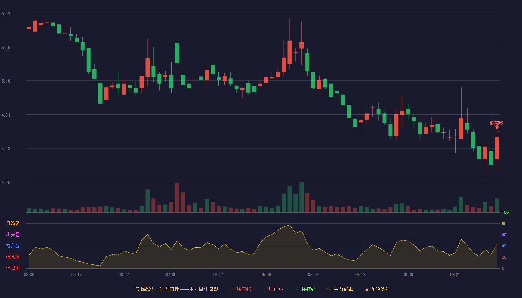Viewport: 522px width, 298px height.
Task: Click the 04-09 date label
Action: pyautogui.click(x=171, y=275)
